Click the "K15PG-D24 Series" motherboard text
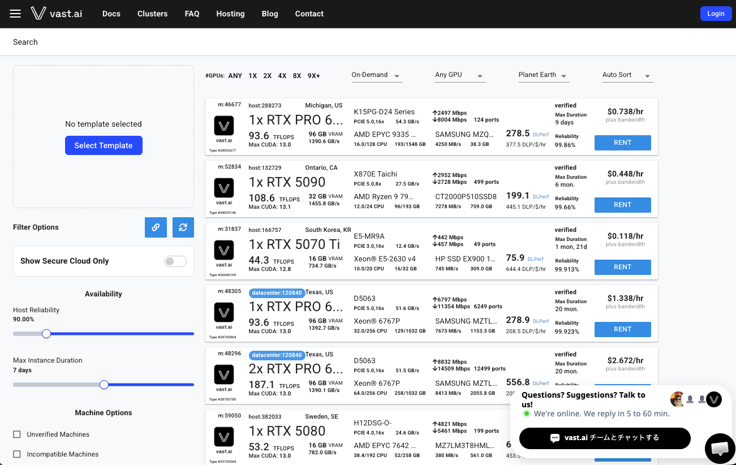736x465 pixels. 384,112
